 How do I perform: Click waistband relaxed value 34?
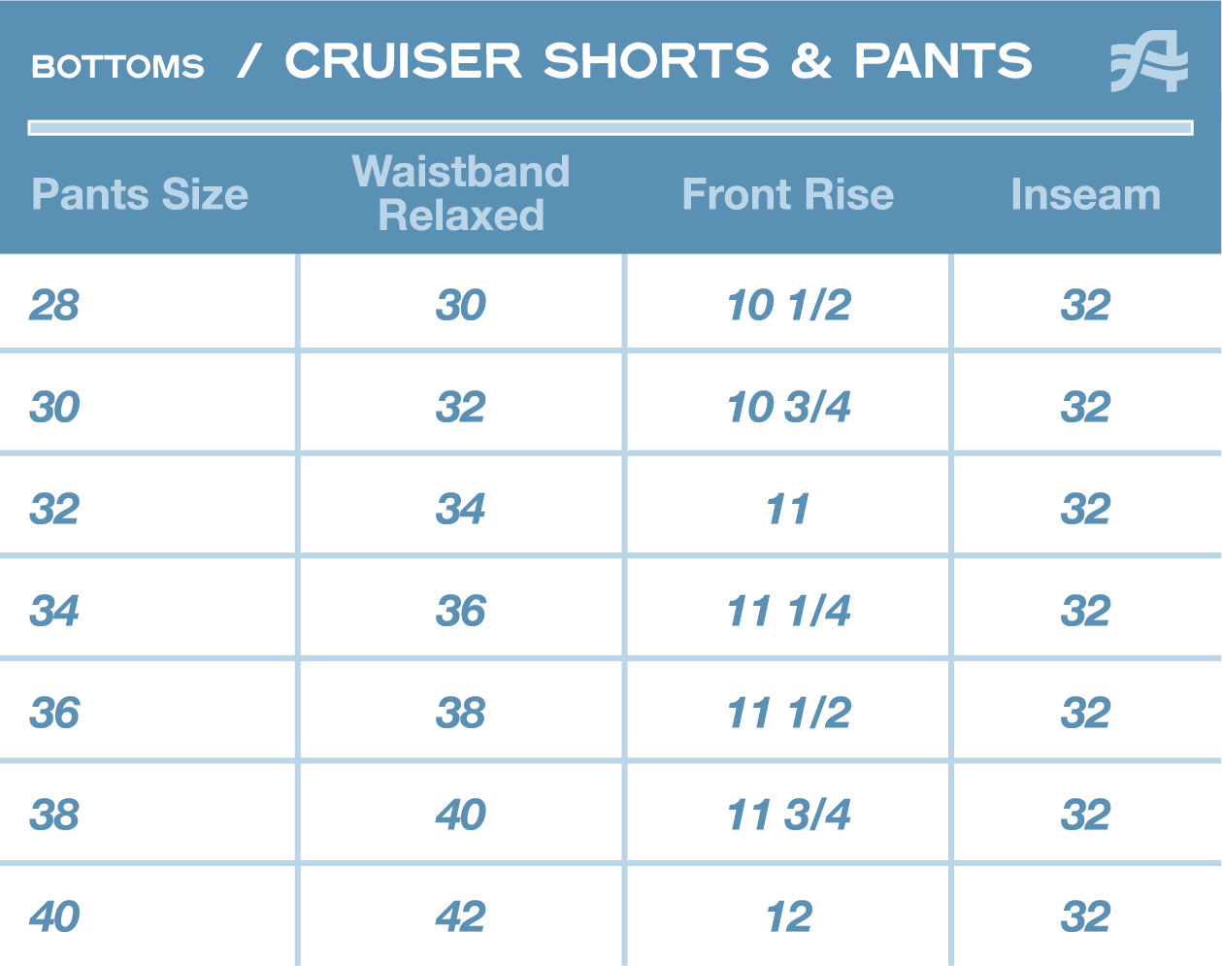(461, 509)
